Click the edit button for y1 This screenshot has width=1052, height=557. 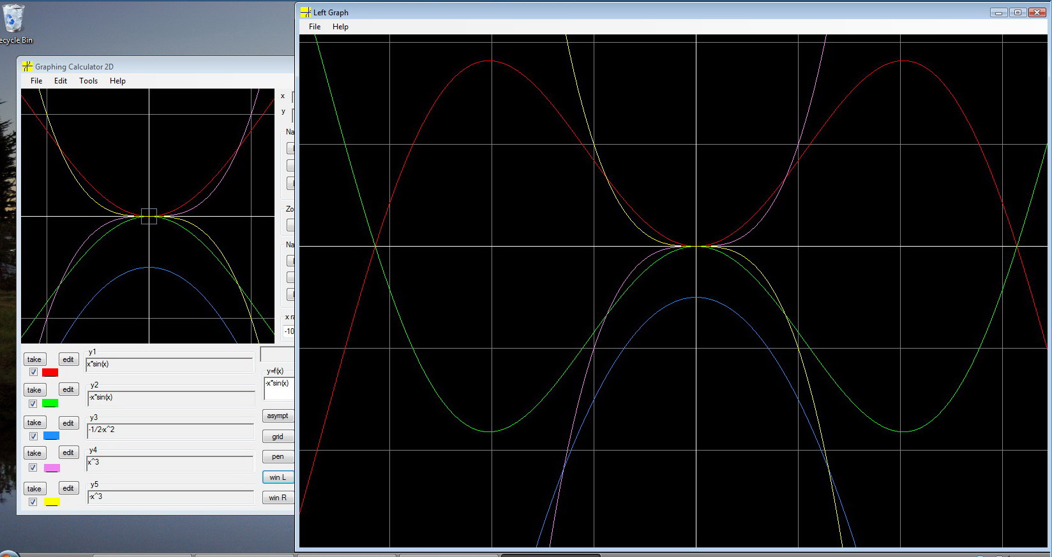[x=68, y=359]
